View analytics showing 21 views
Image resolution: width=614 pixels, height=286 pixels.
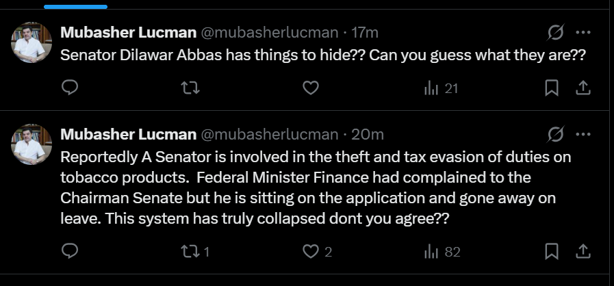pyautogui.click(x=441, y=88)
